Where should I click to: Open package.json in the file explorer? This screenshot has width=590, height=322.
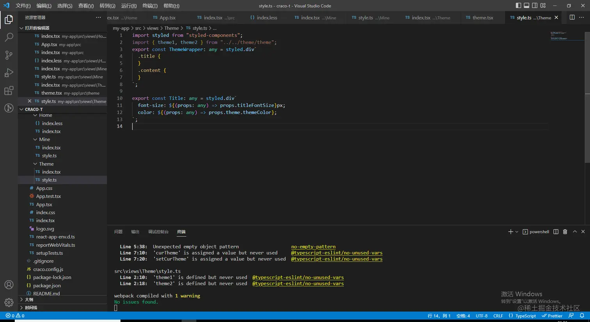tap(47, 285)
